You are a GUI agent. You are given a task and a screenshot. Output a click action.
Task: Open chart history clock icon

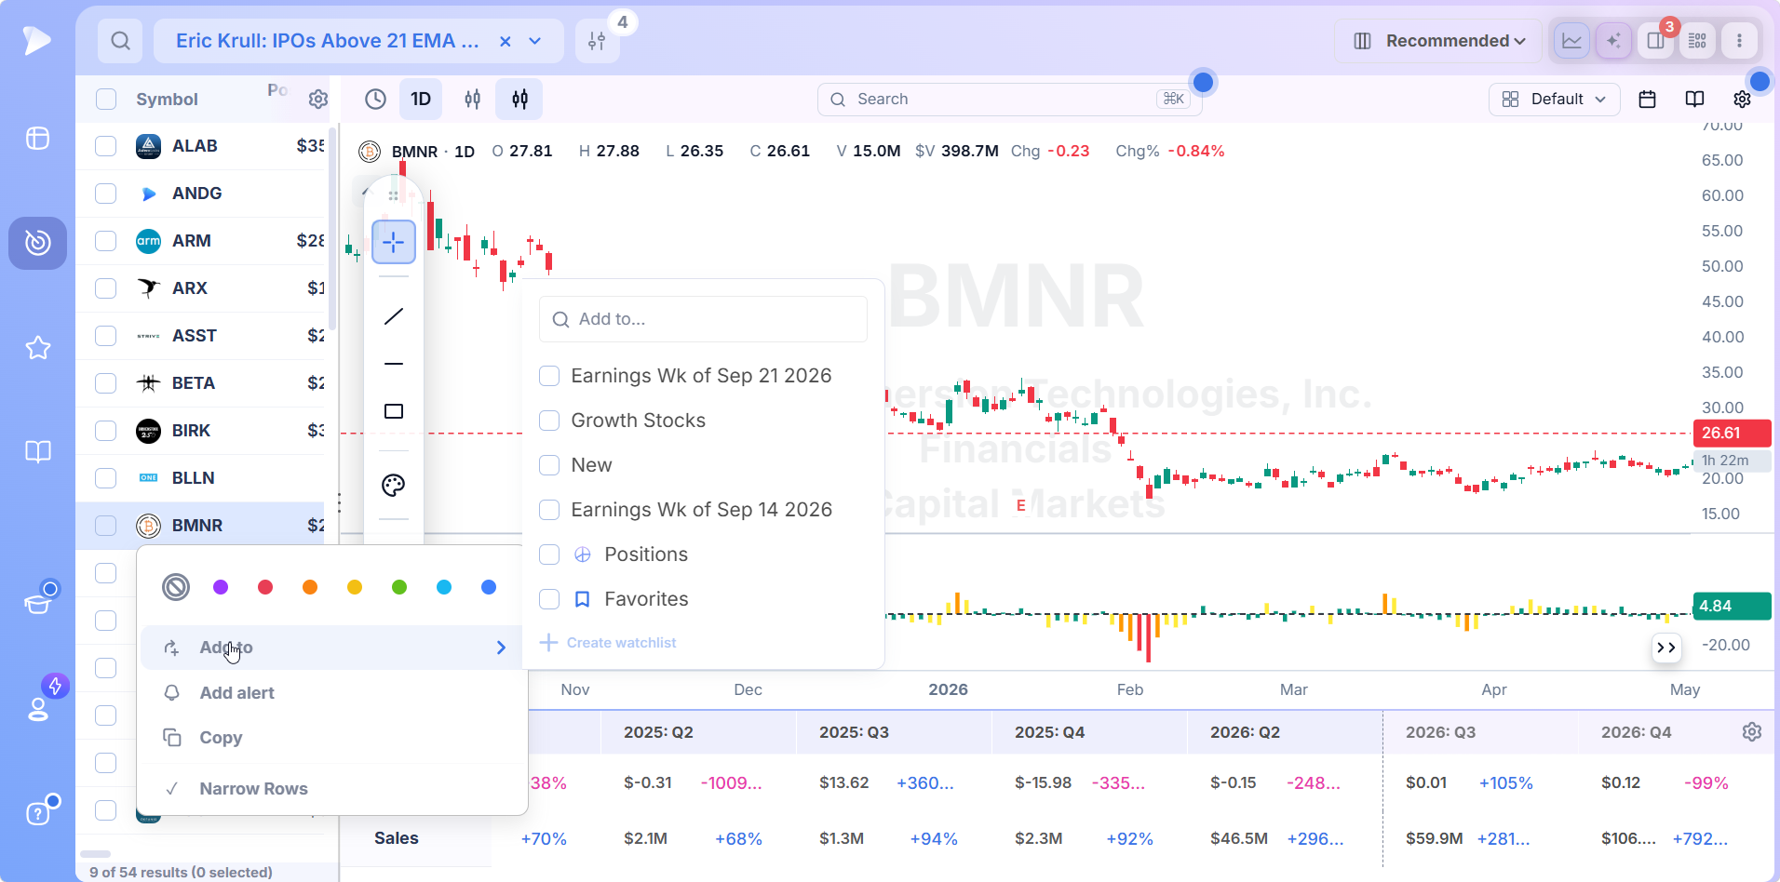[x=375, y=100]
